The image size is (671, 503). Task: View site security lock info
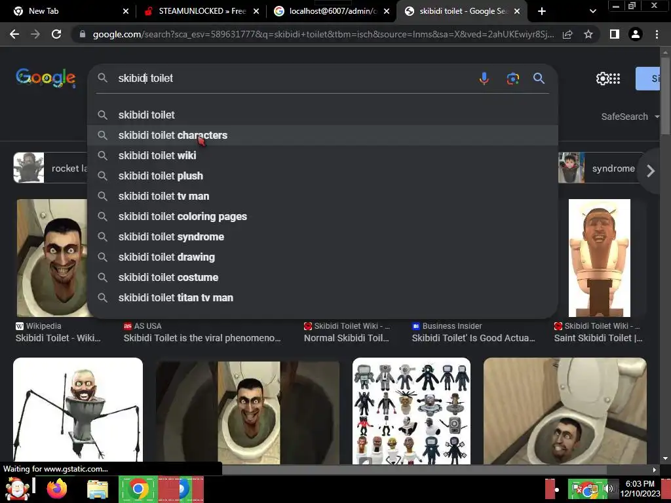(83, 34)
